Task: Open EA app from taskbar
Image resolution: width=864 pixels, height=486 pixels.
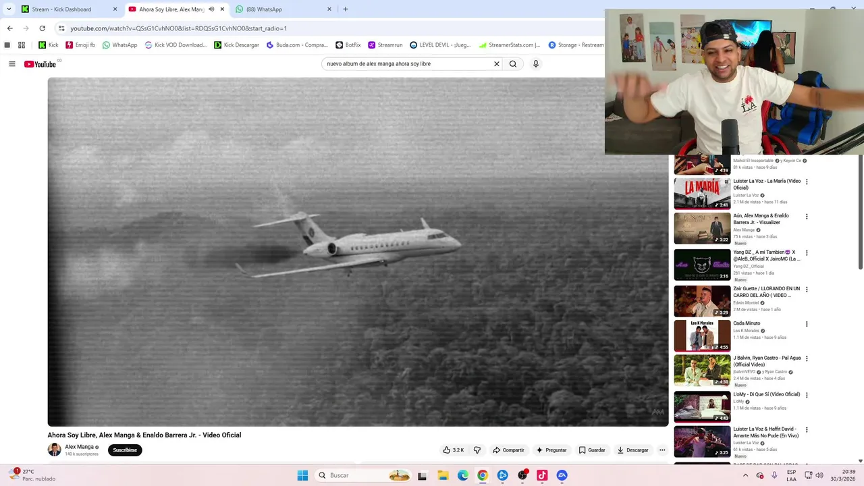Action: pyautogui.click(x=562, y=475)
